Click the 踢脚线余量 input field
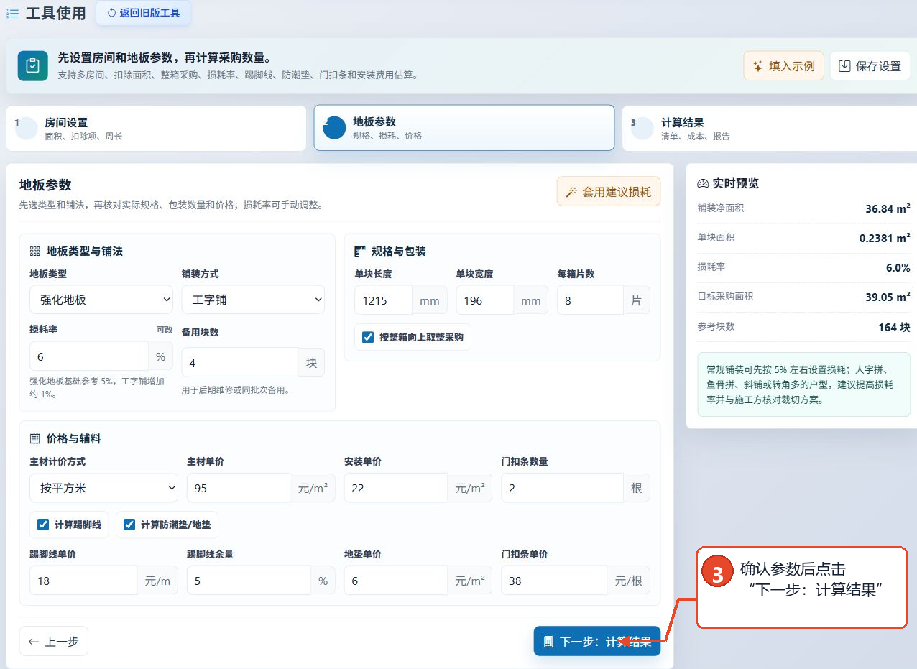The width and height of the screenshot is (917, 669). [x=249, y=580]
